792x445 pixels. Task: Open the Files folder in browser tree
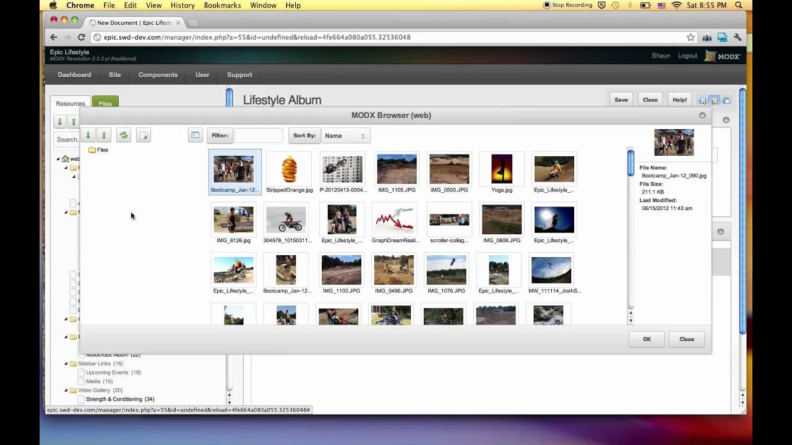[98, 150]
